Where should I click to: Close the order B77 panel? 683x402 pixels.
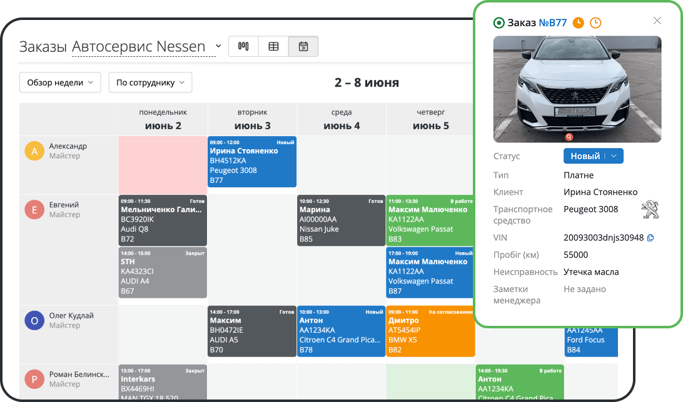657,21
